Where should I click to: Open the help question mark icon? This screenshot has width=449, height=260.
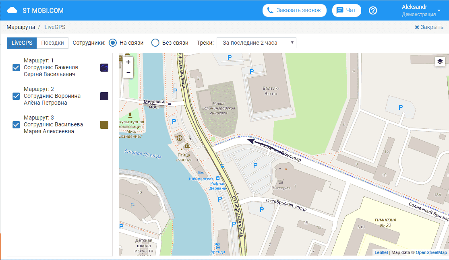click(x=373, y=10)
